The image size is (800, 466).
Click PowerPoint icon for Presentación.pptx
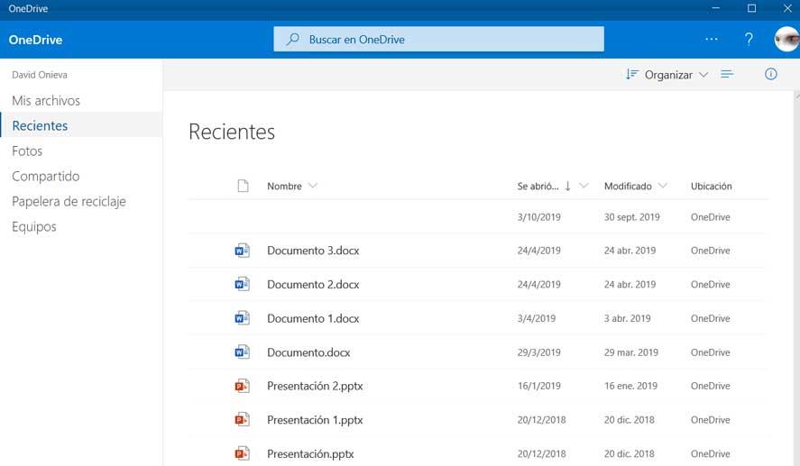[242, 453]
